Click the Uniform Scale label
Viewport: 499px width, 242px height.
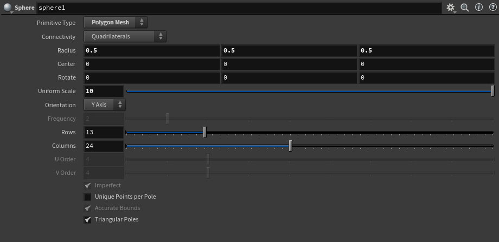pyautogui.click(x=56, y=91)
